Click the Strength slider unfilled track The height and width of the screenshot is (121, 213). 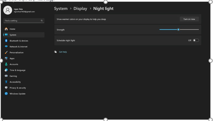coord(189,29)
